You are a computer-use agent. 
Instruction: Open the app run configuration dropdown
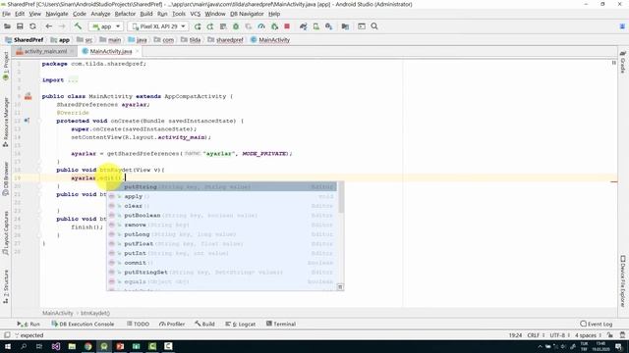pyautogui.click(x=106, y=26)
